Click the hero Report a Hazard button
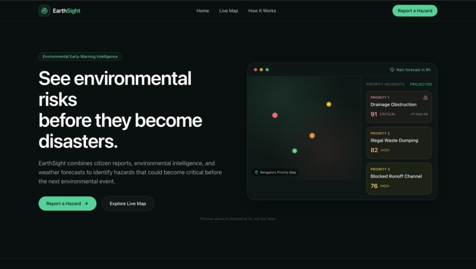476x269 pixels. 67,204
